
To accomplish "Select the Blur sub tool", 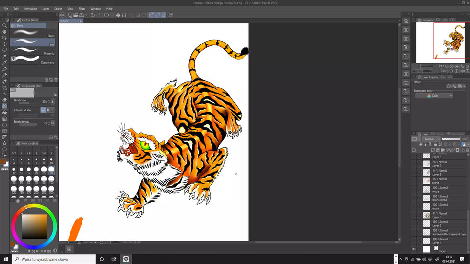I will tap(33, 42).
